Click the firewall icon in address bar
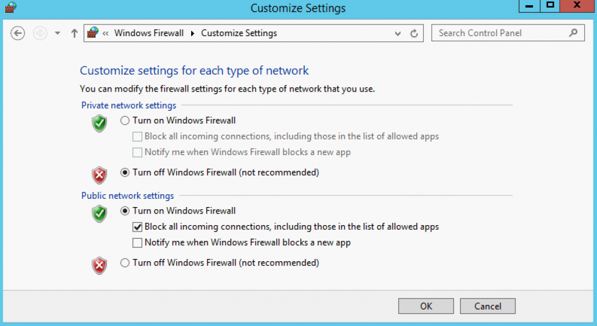This screenshot has height=326, width=597. click(x=93, y=33)
